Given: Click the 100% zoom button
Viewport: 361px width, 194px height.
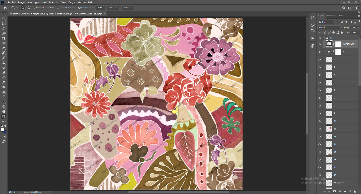Looking at the screenshot, I should point(100,8).
